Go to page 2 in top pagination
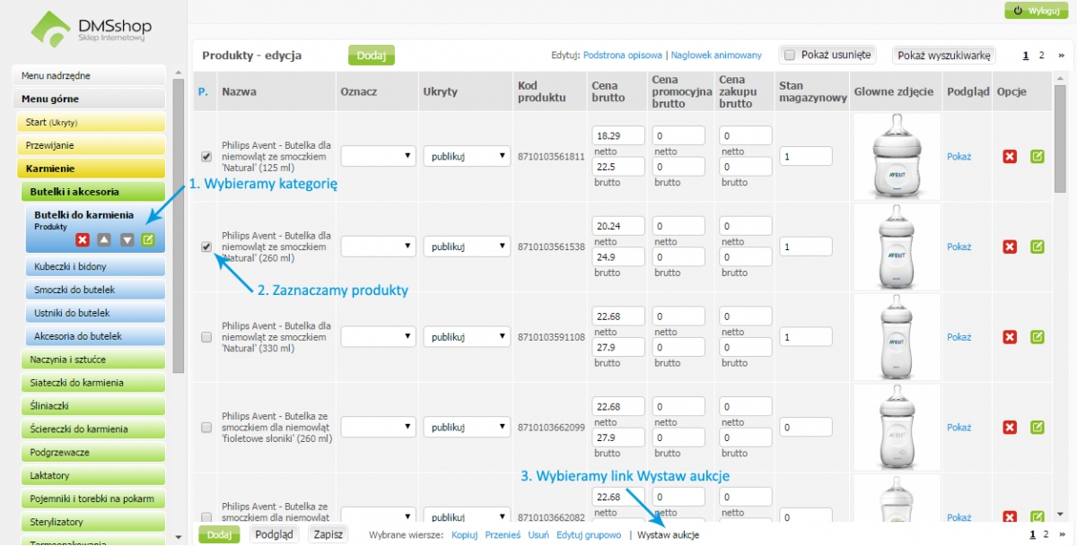This screenshot has width=1077, height=546. click(x=1041, y=56)
